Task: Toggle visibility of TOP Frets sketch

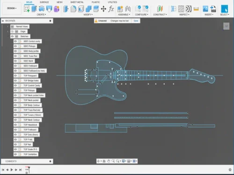Action: [x=15, y=140]
